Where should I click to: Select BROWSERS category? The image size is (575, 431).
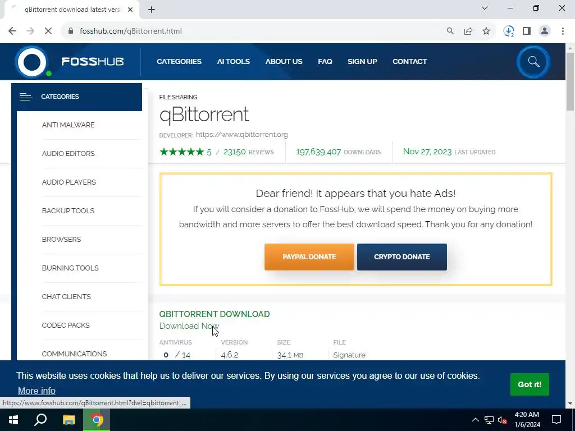pos(61,239)
